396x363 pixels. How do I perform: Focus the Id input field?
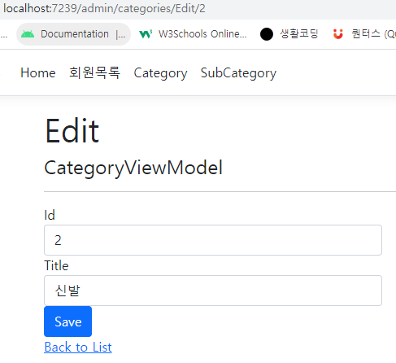(x=213, y=240)
